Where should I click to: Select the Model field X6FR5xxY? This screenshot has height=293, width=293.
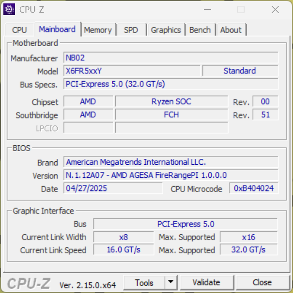click(132, 71)
